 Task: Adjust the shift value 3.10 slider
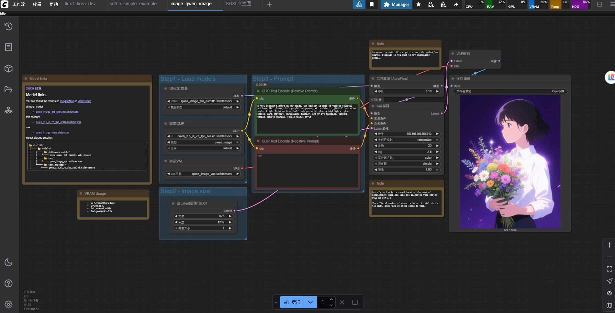point(407,91)
